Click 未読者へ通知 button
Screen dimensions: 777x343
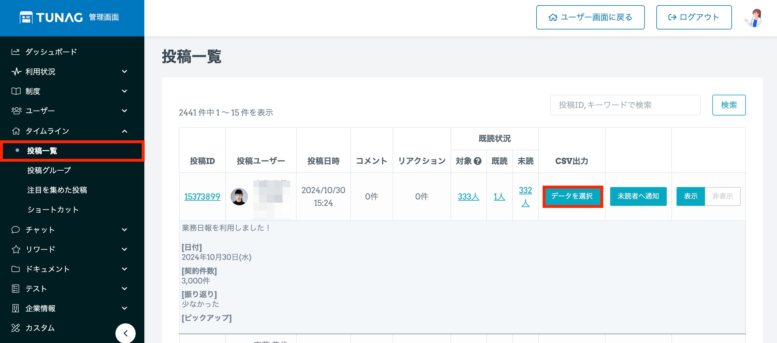[x=638, y=196]
